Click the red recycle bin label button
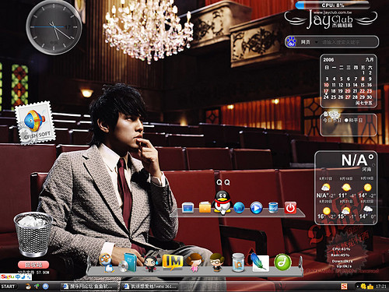 click(x=33, y=265)
